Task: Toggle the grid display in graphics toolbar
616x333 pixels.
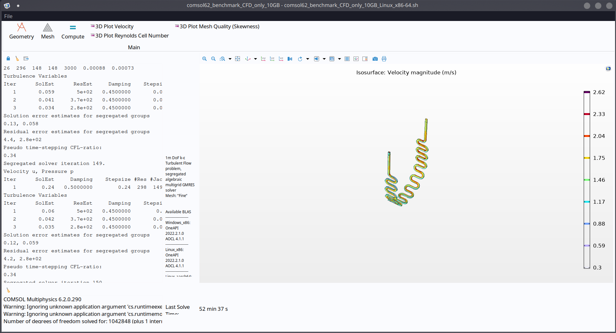Action: 347,59
